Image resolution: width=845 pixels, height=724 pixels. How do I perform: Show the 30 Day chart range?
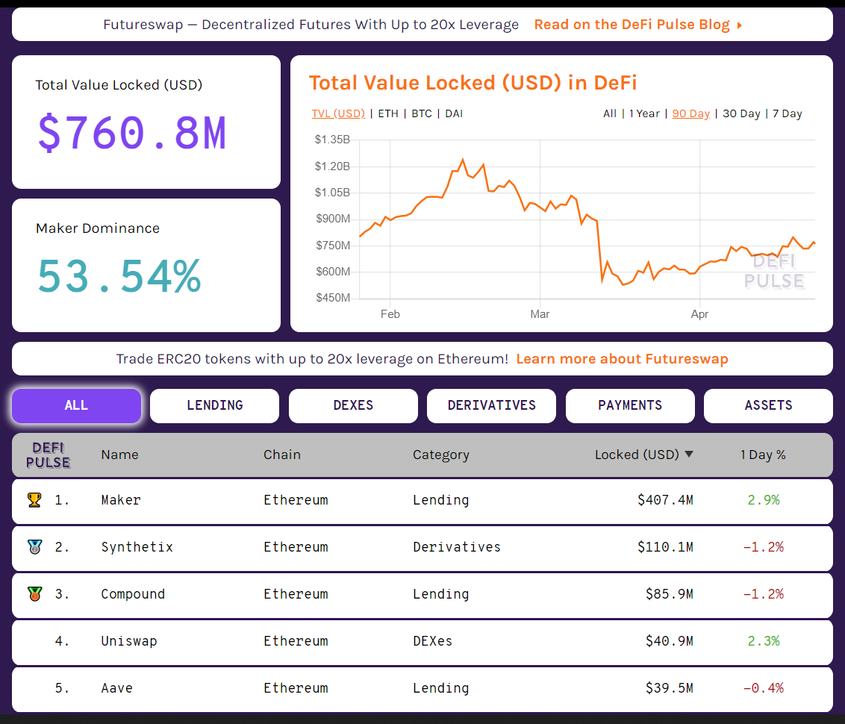click(741, 113)
